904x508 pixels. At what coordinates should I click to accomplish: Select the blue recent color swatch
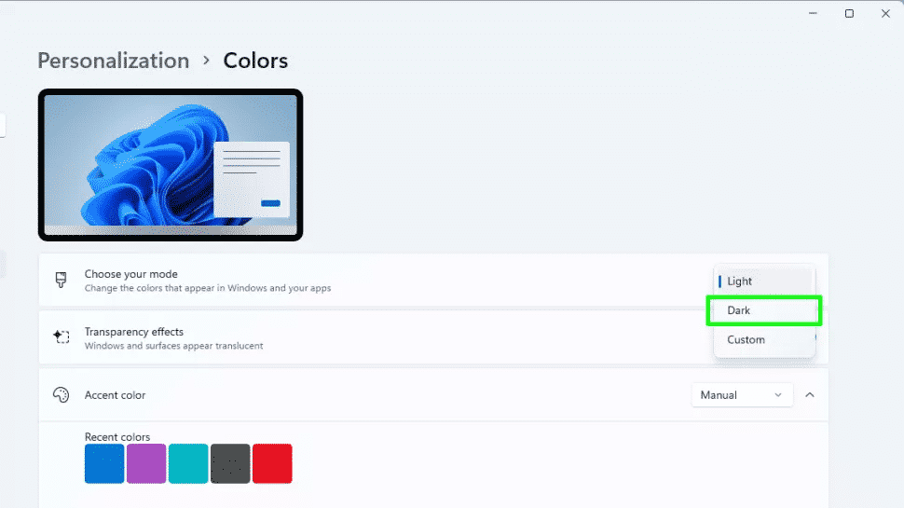pos(104,463)
